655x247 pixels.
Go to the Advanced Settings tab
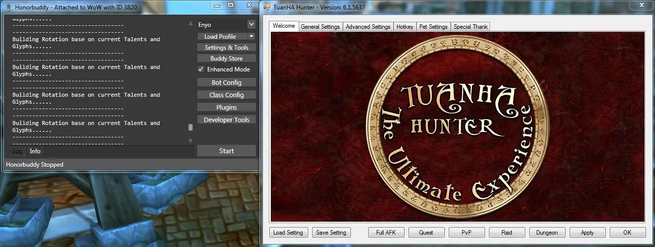368,27
